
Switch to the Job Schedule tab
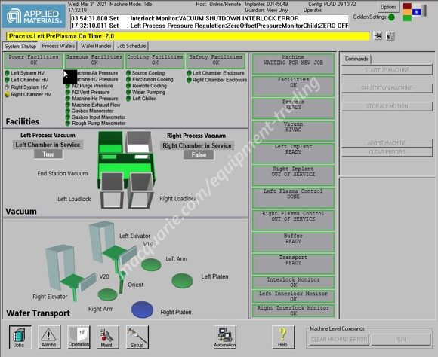(131, 46)
